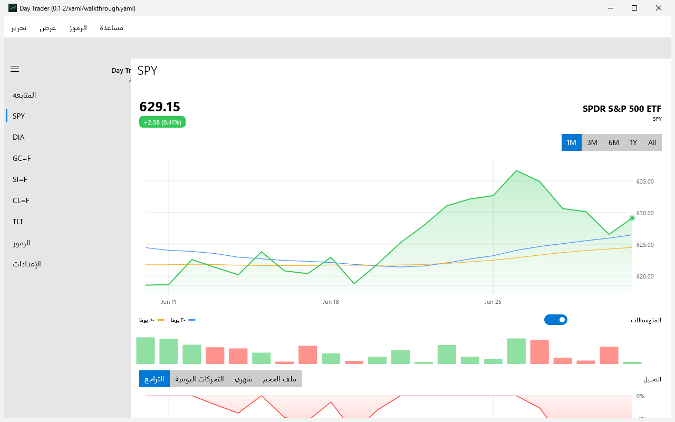The image size is (675, 422).
Task: Select المتابعة watchlist in sidebar
Action: point(67,95)
